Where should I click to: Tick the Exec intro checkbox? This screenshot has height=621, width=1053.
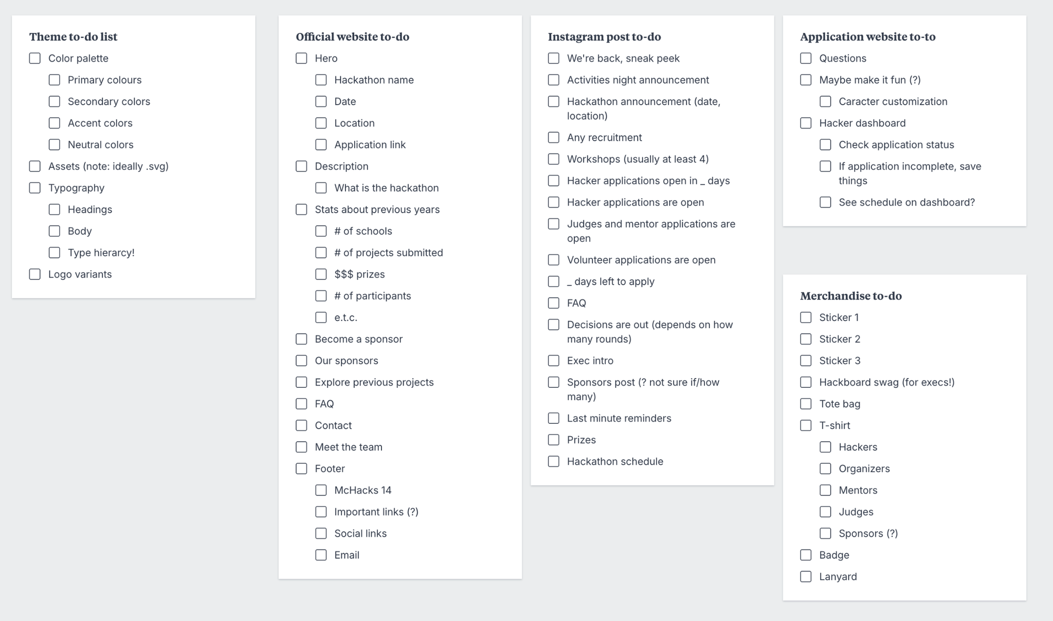click(554, 361)
